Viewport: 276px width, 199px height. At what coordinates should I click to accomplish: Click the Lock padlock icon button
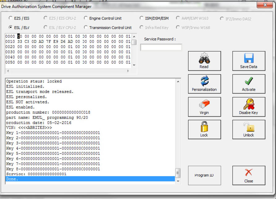coord(204,129)
